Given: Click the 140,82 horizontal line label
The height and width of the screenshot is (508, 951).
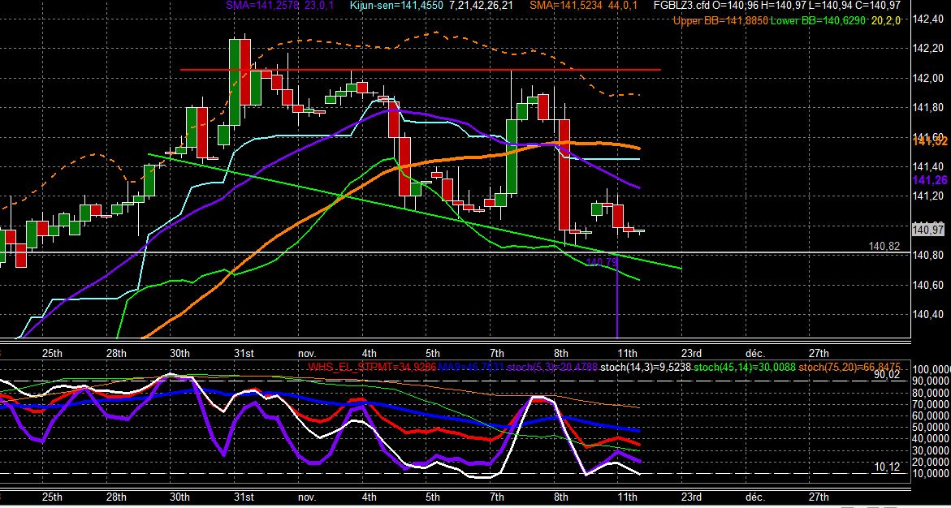Looking at the screenshot, I should point(884,246).
